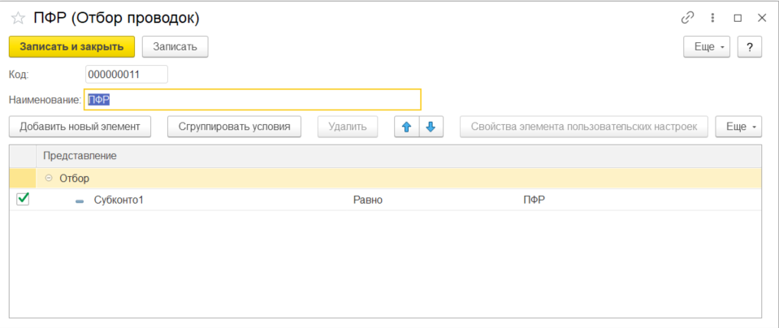Click the dash icon beside Субконто1

click(80, 200)
